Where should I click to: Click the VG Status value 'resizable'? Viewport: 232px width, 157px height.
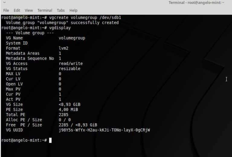click(x=69, y=69)
